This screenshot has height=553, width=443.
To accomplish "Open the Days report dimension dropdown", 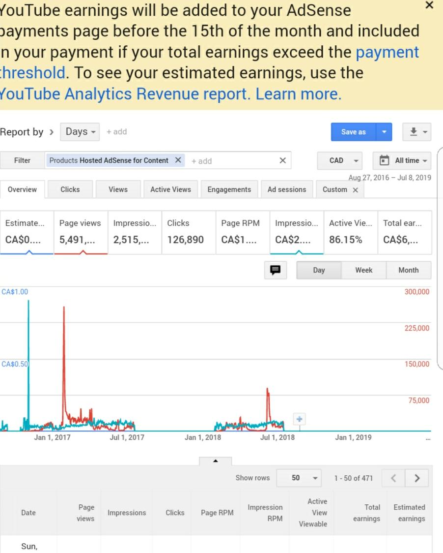I will coord(80,132).
